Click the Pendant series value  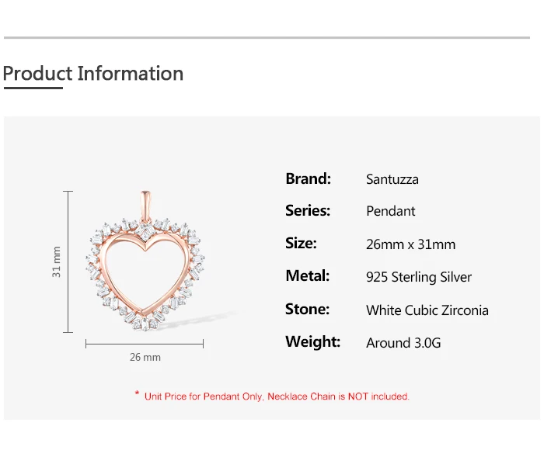391,211
